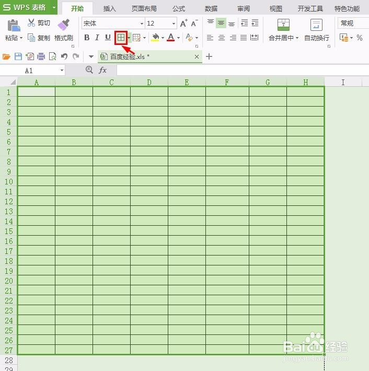This screenshot has width=369, height=371.
Task: Toggle center text horizontally
Action: (x=222, y=38)
